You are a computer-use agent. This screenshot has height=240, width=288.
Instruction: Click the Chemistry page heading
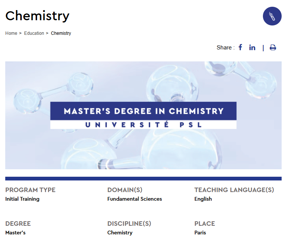coord(37,16)
